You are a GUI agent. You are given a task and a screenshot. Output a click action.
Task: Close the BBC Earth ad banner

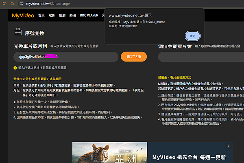(229, 146)
